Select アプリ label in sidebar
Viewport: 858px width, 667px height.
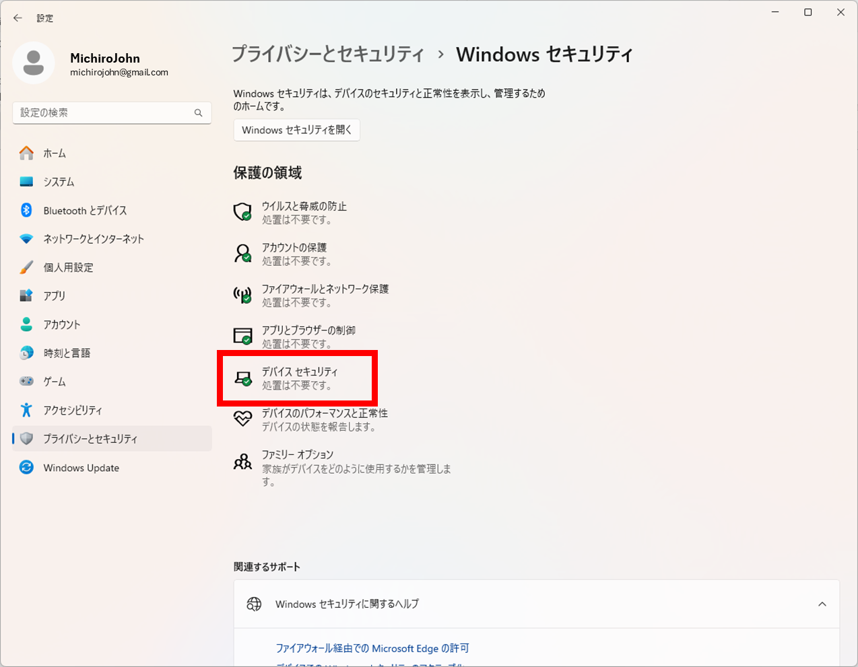[55, 295]
